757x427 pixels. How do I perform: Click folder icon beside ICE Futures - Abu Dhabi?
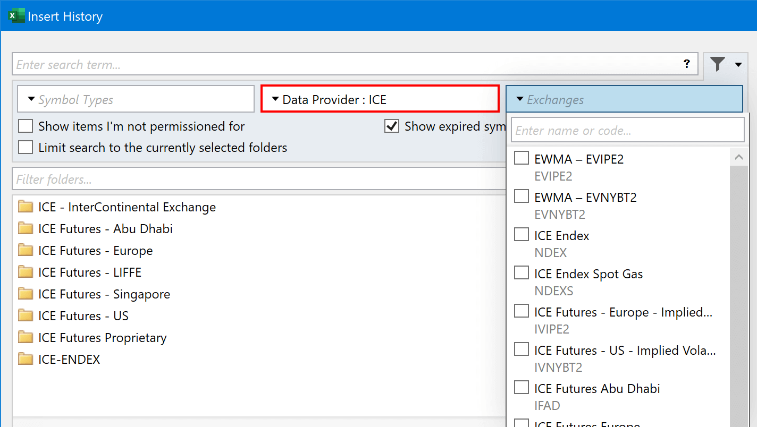26,228
